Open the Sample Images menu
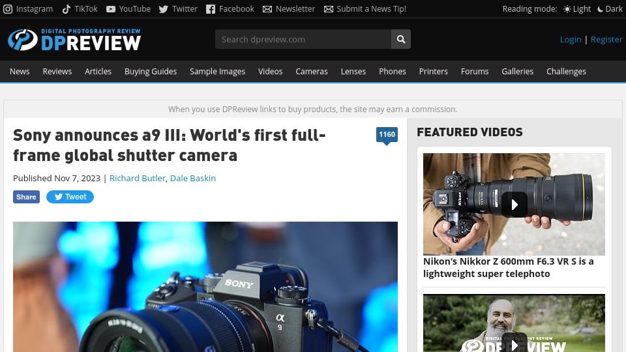Screen dimensions: 626x352 [x=217, y=72]
